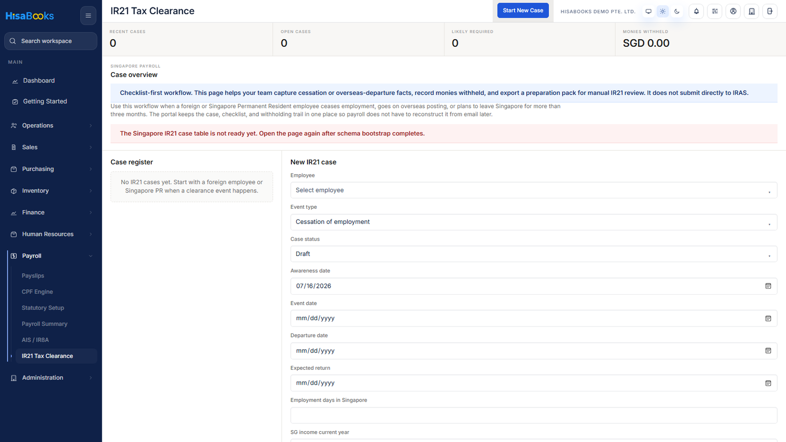Click the Employment days in Singapore field
786x442 pixels.
[533, 415]
